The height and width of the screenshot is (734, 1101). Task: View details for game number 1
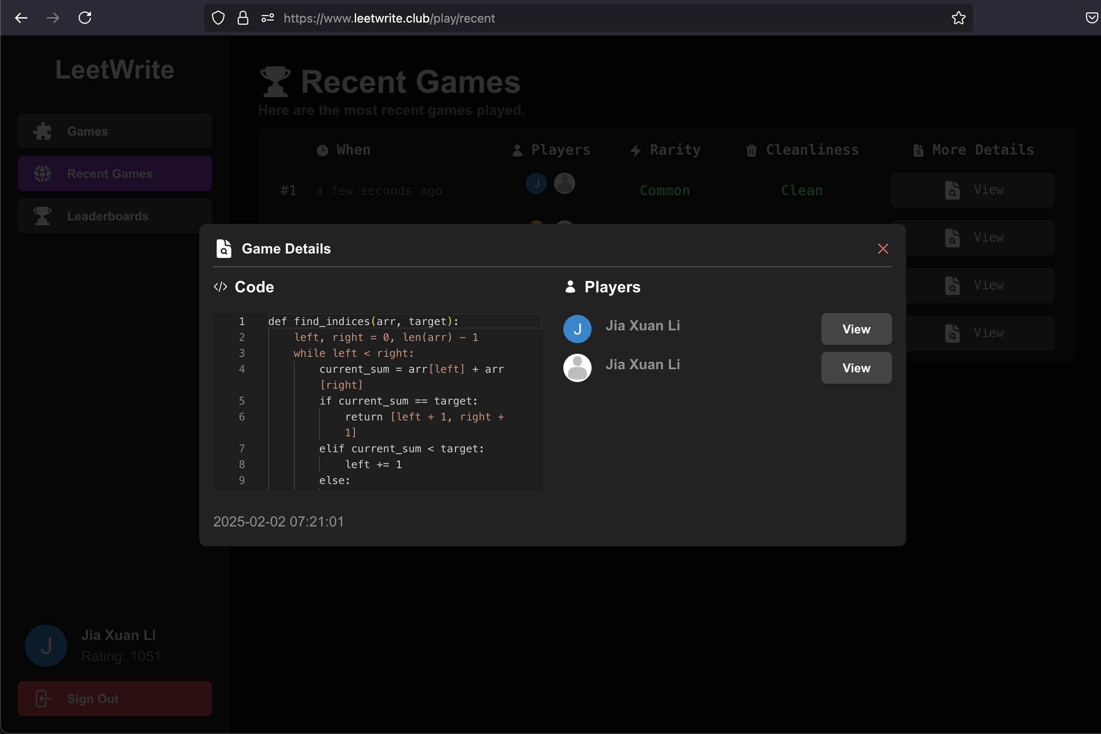[973, 190]
